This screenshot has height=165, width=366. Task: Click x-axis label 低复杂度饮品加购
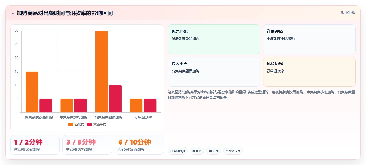pyautogui.click(x=39, y=117)
